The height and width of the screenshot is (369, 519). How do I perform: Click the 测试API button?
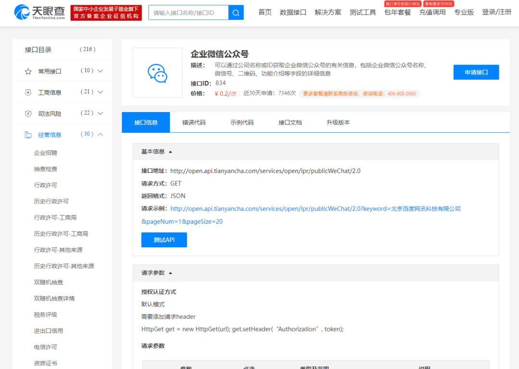click(x=164, y=240)
